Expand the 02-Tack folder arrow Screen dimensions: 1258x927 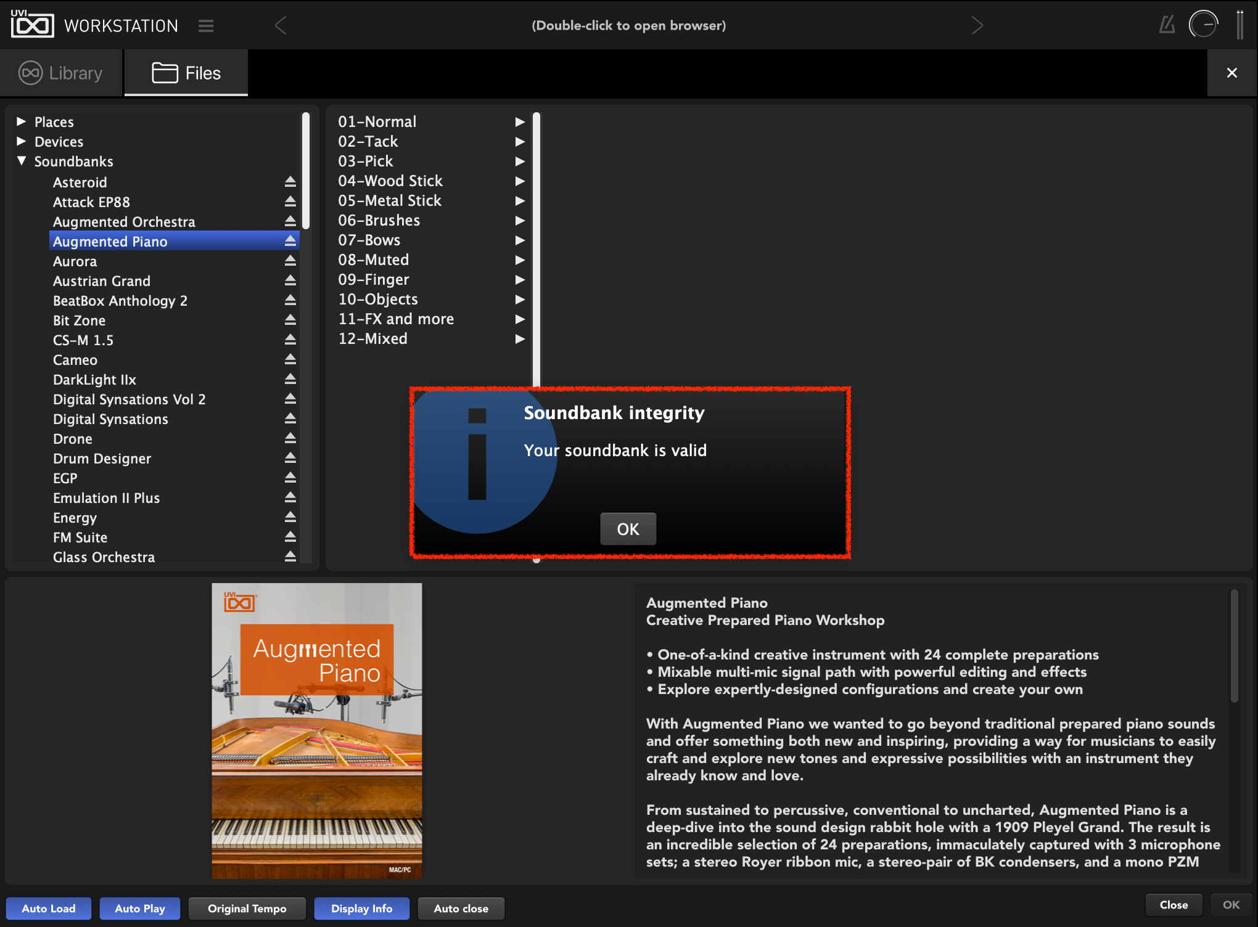520,141
